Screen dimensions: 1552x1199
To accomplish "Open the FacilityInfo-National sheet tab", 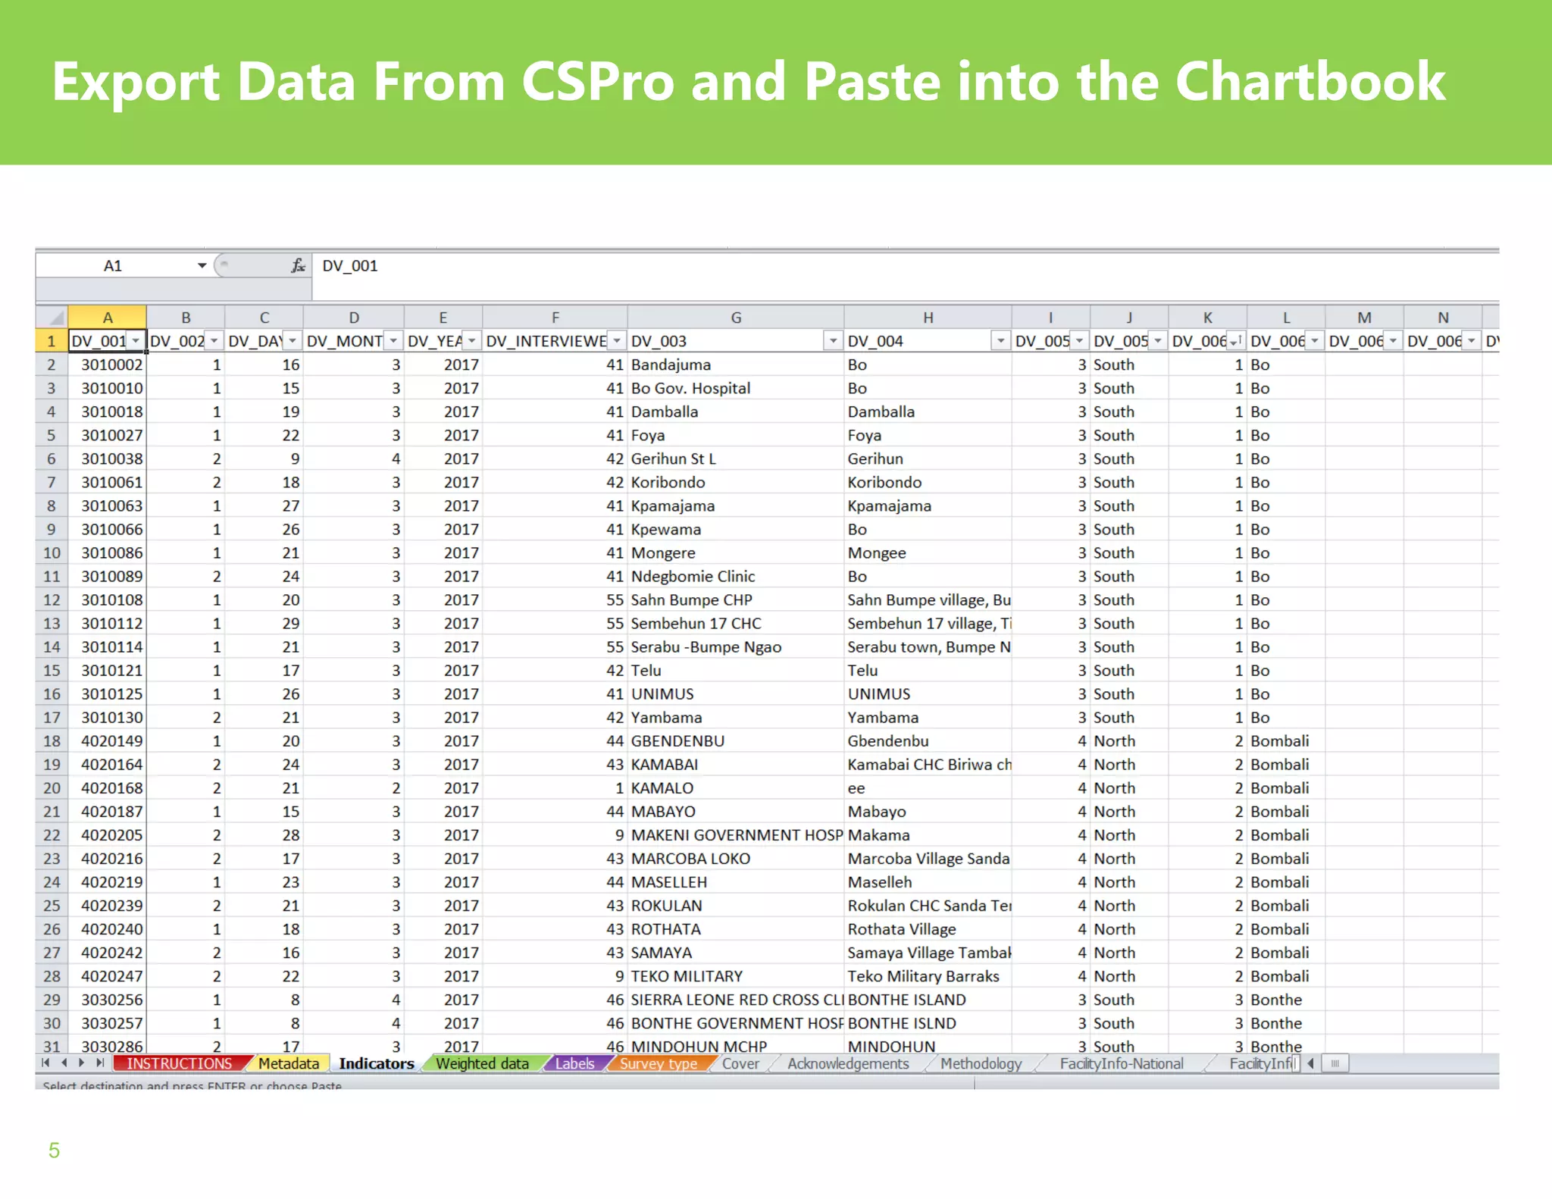I will (x=1122, y=1063).
